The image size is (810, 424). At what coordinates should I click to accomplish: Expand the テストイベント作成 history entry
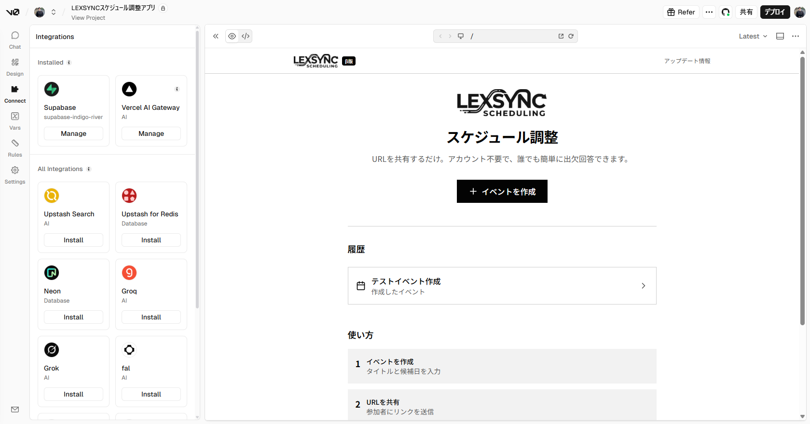pos(502,286)
